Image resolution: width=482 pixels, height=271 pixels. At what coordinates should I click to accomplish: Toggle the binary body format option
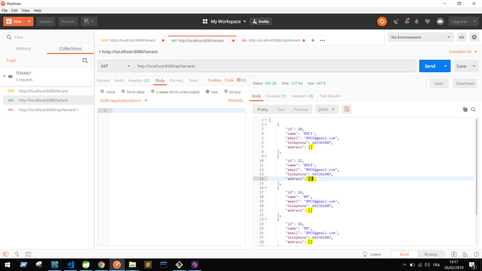[226, 92]
